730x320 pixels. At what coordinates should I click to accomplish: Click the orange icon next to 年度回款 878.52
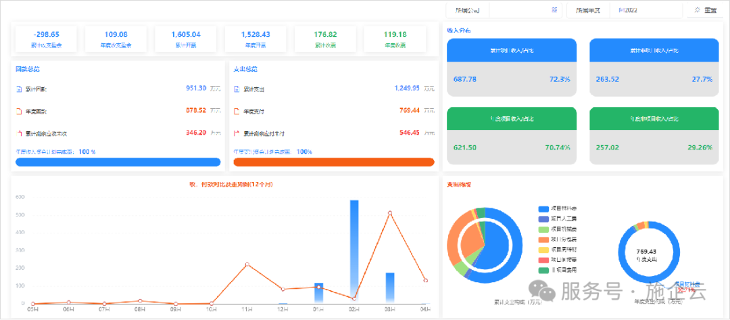coord(19,112)
